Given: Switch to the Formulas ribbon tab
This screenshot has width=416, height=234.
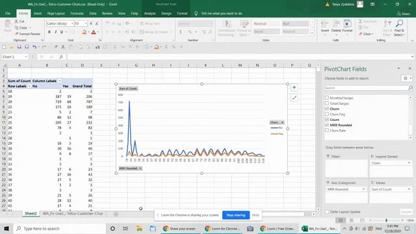Looking at the screenshot, I should 77,13.
